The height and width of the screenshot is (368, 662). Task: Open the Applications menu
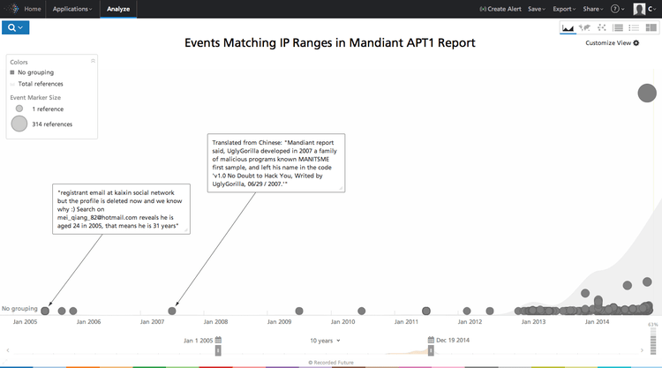click(x=72, y=9)
